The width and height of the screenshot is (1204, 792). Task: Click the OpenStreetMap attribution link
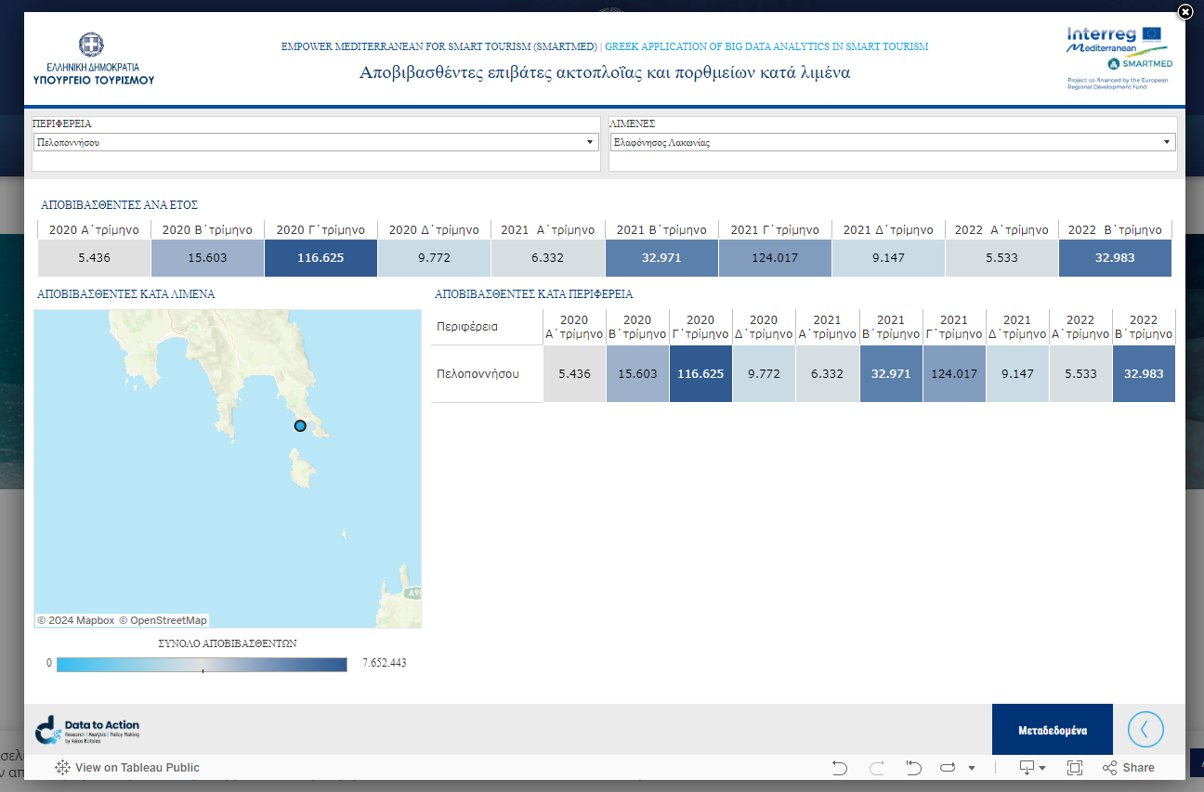coord(163,620)
